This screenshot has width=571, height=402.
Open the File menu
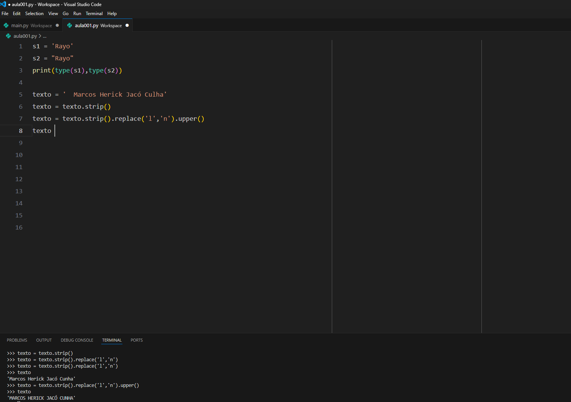5,14
